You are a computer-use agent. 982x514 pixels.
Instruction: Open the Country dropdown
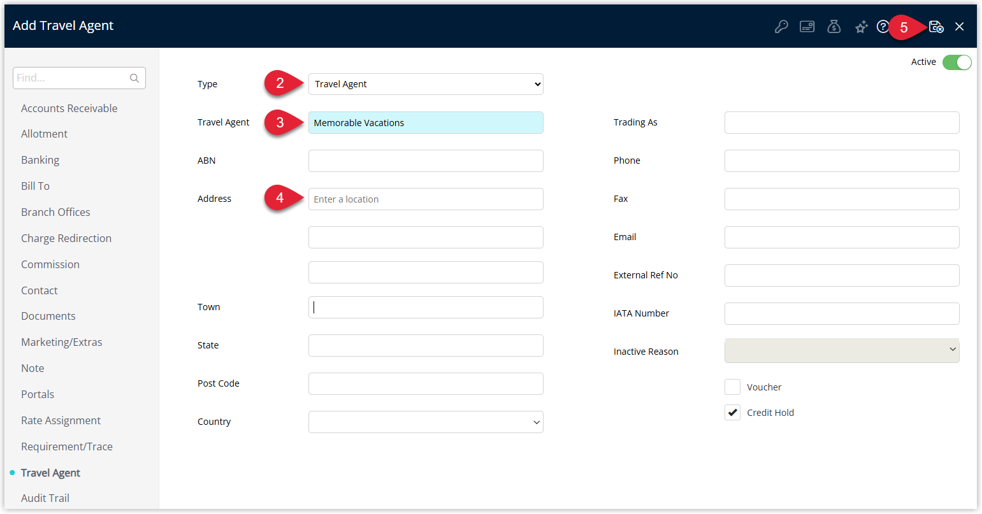[426, 422]
